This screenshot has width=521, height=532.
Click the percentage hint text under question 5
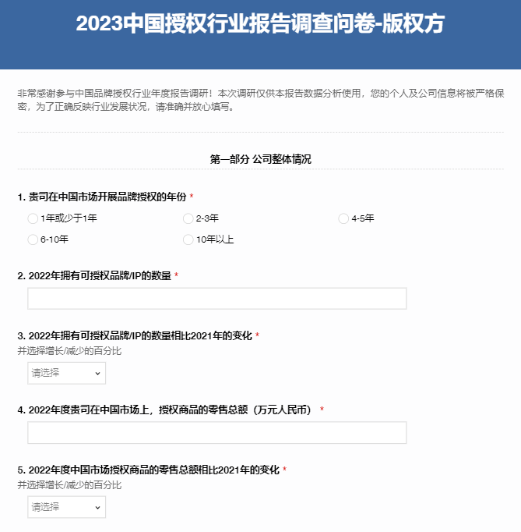click(69, 484)
